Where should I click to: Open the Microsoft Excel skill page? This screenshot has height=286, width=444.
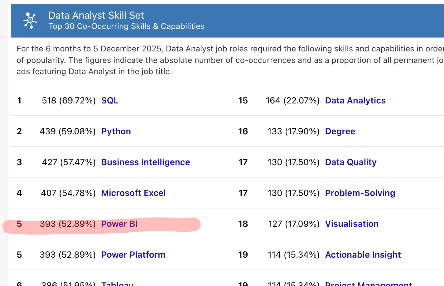coord(133,193)
